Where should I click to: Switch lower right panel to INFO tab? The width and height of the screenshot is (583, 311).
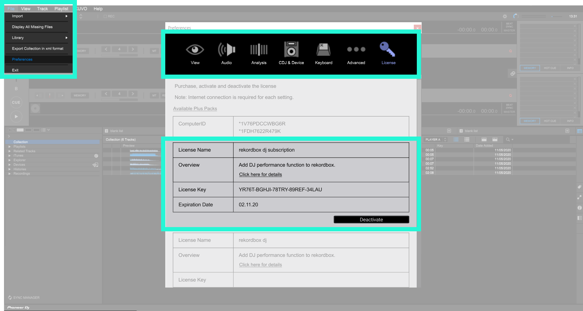(x=570, y=121)
